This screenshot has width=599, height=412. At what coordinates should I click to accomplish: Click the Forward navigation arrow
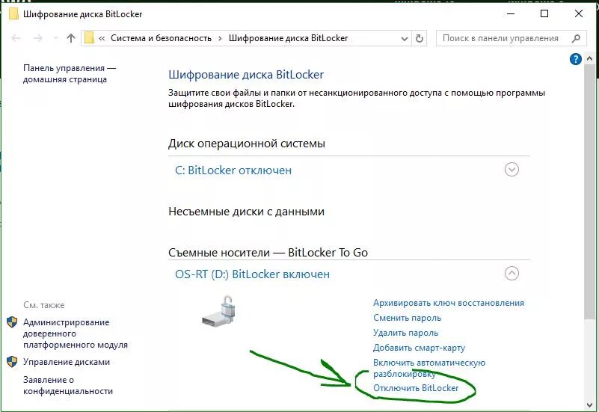click(x=37, y=38)
